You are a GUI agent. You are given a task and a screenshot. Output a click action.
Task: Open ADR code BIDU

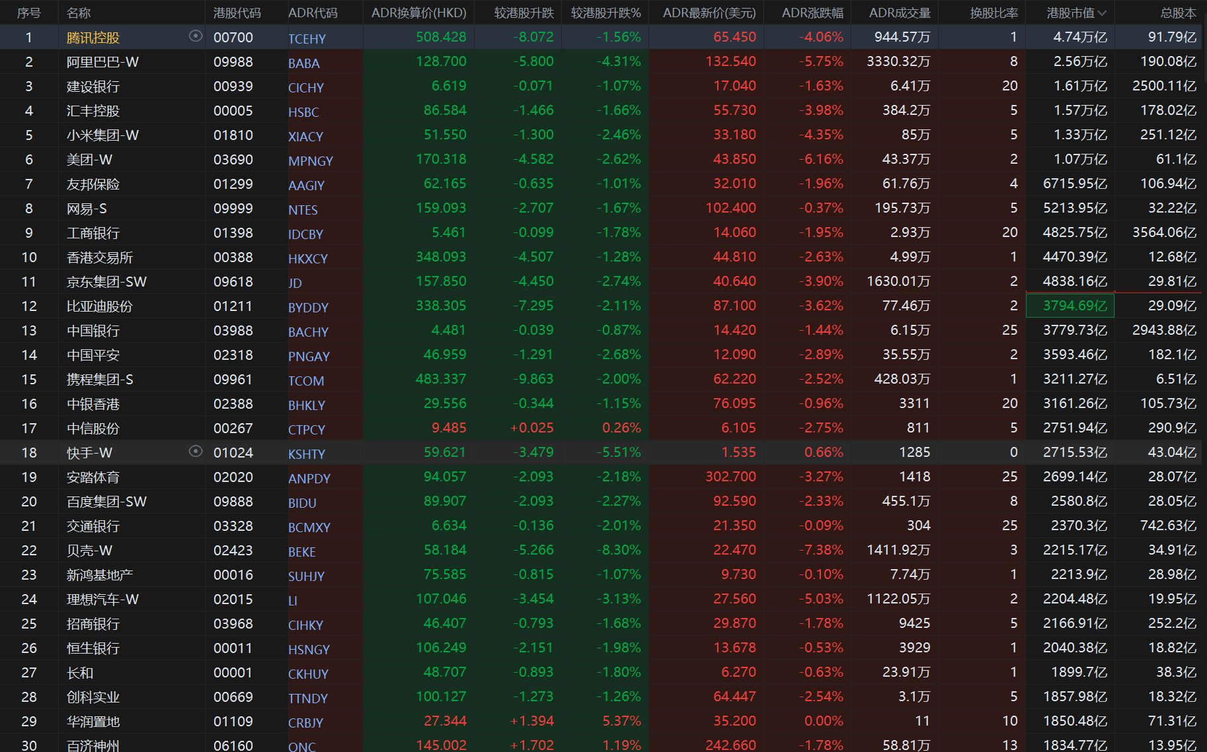click(x=302, y=503)
